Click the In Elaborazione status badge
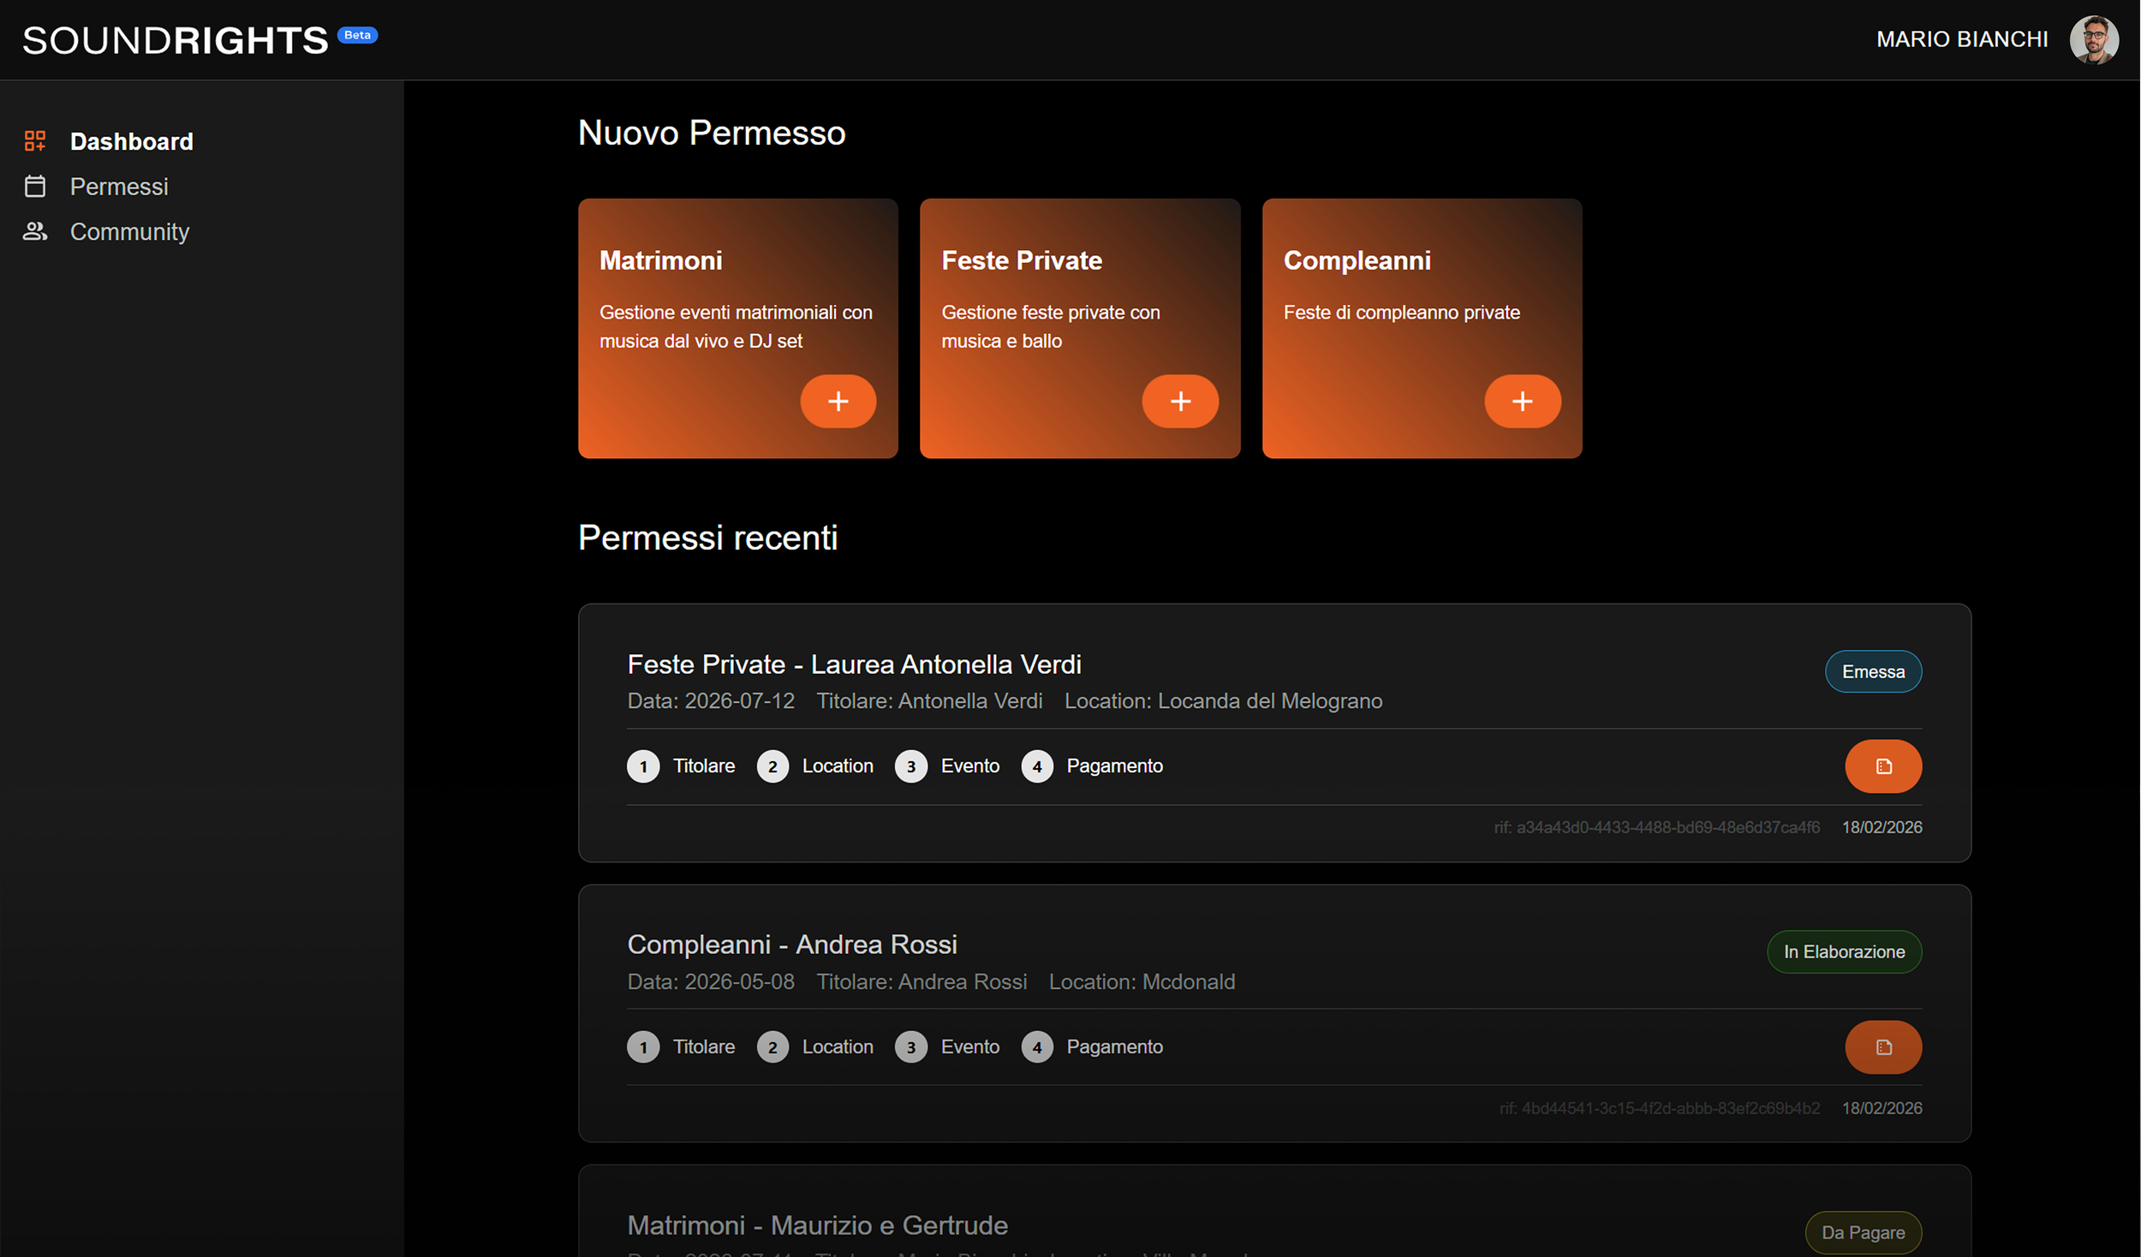Viewport: 2141px width, 1257px height. point(1844,951)
